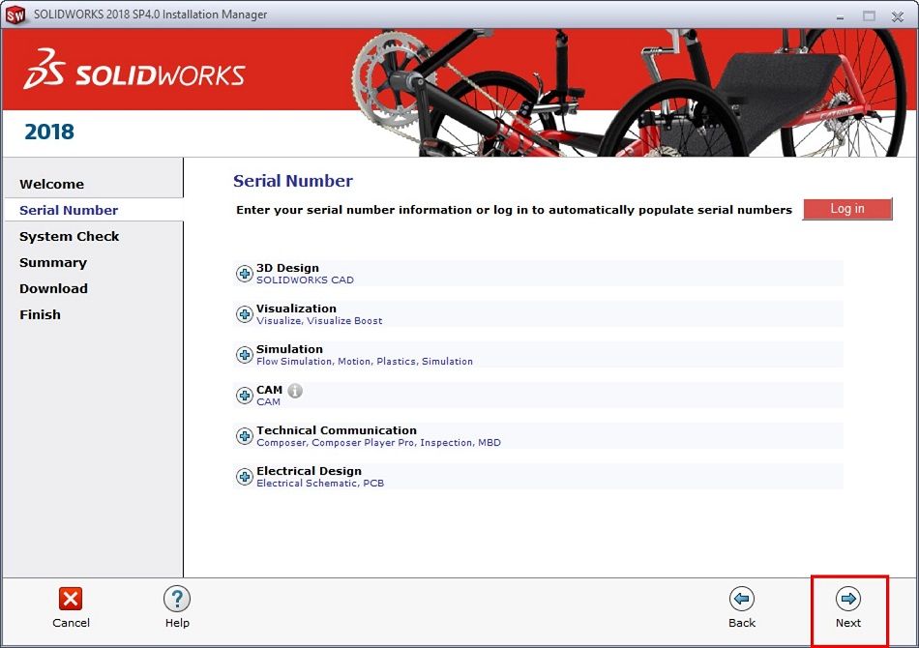
Task: Expand the 3D Design product section
Action: click(x=244, y=274)
